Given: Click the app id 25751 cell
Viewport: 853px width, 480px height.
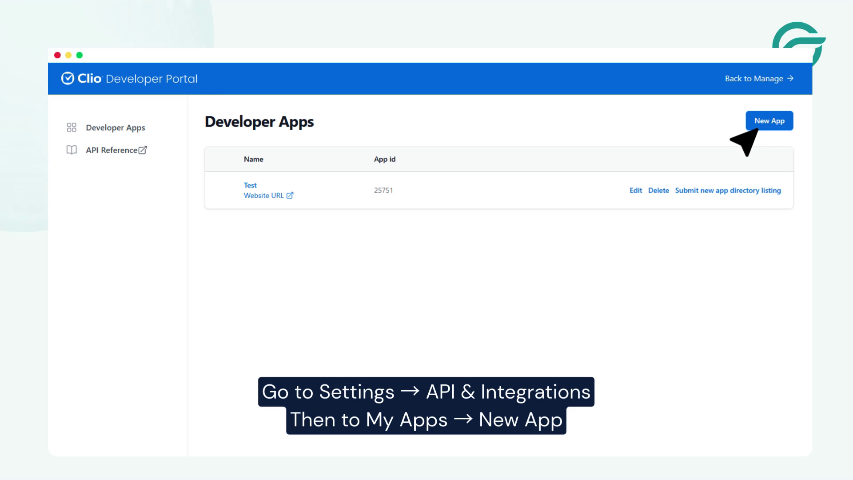Looking at the screenshot, I should [384, 190].
